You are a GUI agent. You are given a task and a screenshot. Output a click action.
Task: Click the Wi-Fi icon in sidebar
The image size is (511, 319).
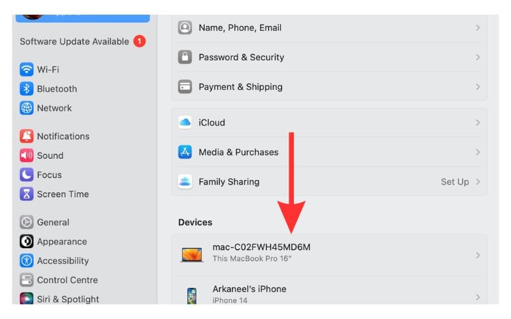27,70
